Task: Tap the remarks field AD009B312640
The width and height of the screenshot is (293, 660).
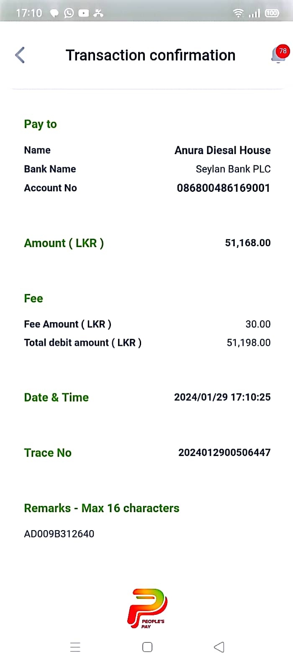Action: point(59,534)
